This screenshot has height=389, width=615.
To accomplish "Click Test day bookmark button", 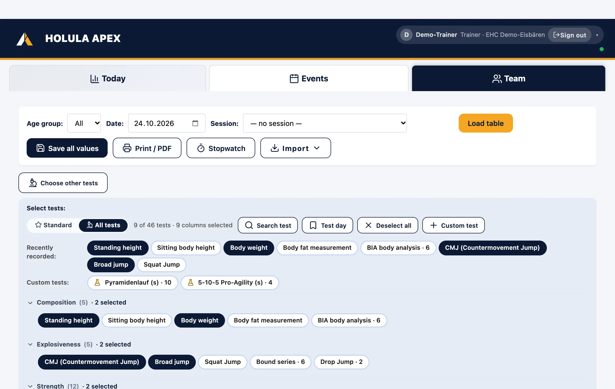I will point(327,225).
